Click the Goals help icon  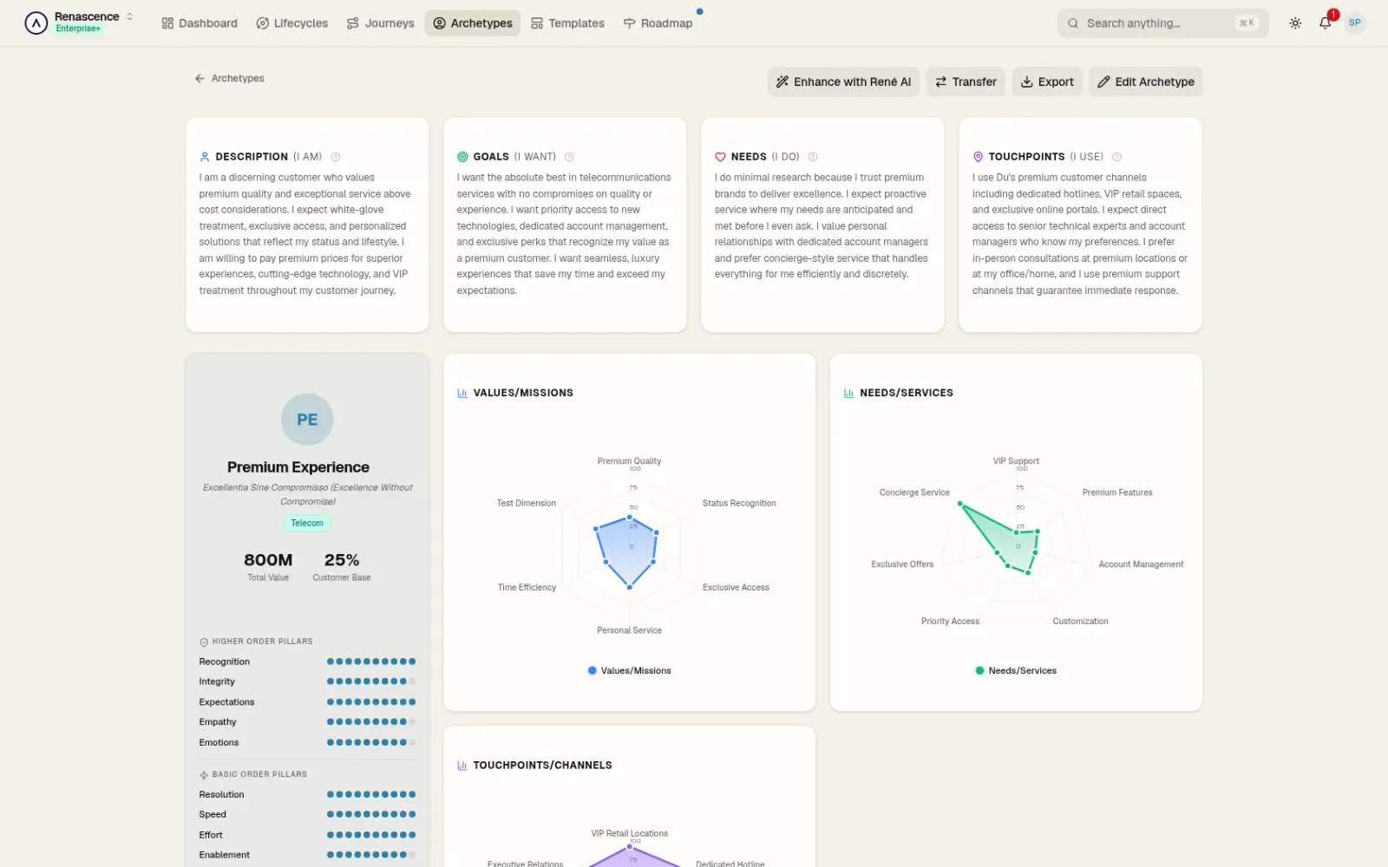click(x=569, y=157)
